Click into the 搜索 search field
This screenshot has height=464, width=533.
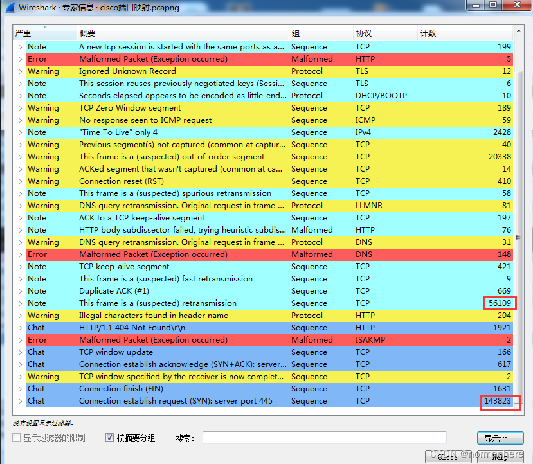(324, 438)
